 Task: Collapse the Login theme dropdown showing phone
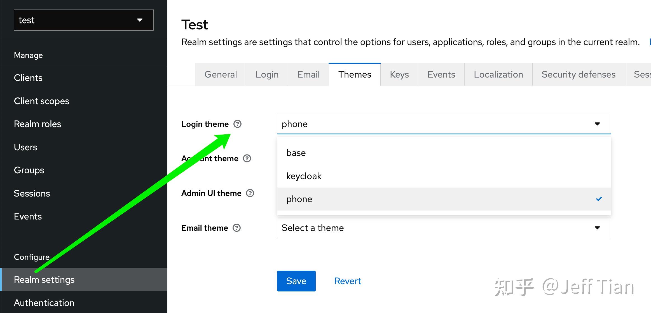(444, 124)
